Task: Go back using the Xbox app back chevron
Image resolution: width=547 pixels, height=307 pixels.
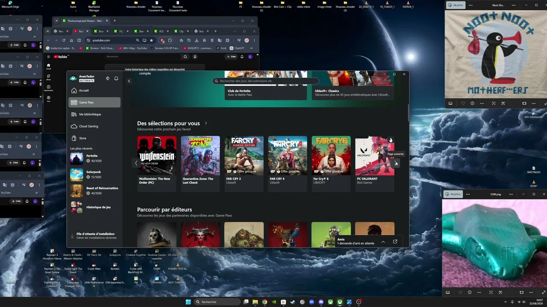Action: 129,81
